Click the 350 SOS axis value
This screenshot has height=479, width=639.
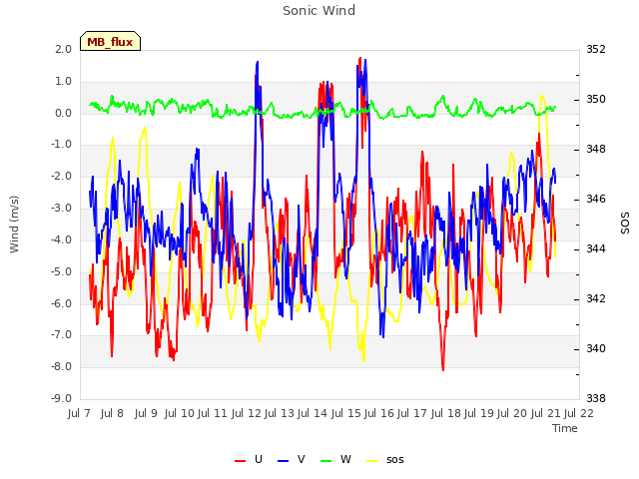[596, 99]
